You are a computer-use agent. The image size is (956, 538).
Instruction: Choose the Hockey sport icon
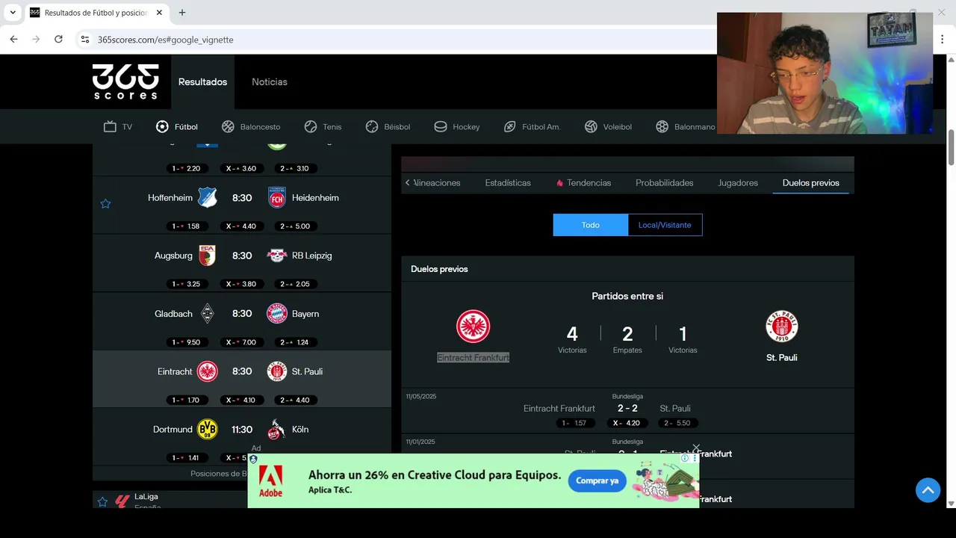point(441,126)
